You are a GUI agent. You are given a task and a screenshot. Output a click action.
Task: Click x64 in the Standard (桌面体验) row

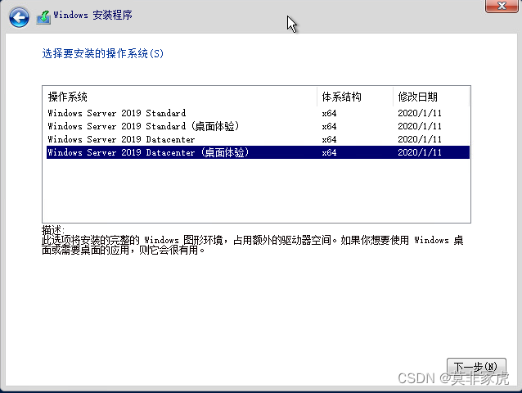coord(329,127)
